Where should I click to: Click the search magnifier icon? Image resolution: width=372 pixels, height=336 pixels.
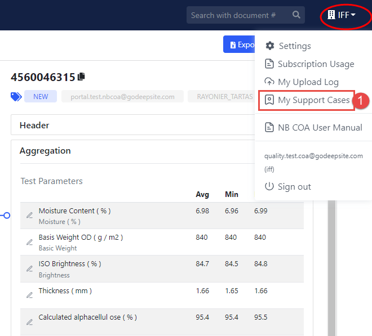coord(296,15)
